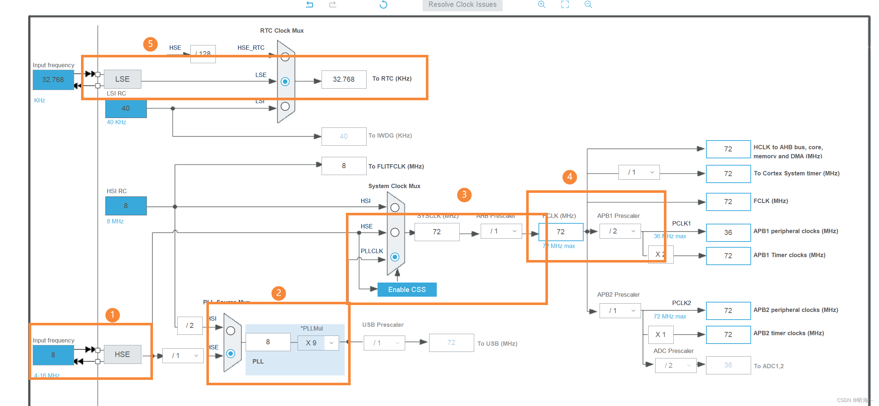Click the refresh clock tree icon
The image size is (879, 406).
(383, 4)
